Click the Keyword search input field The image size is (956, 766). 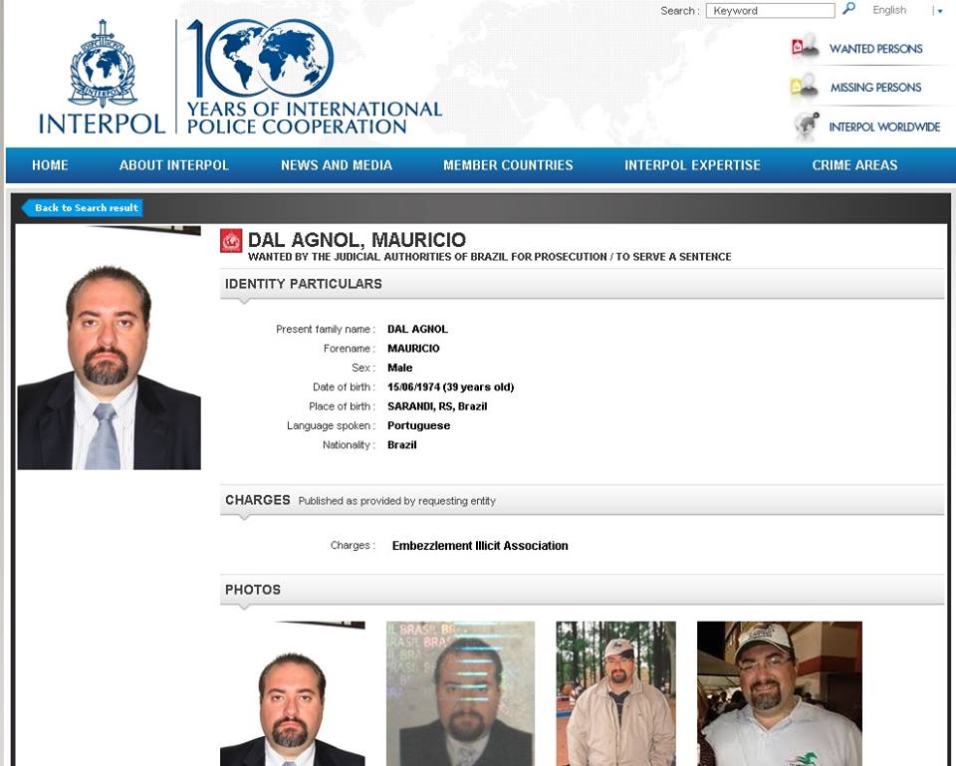pyautogui.click(x=770, y=10)
